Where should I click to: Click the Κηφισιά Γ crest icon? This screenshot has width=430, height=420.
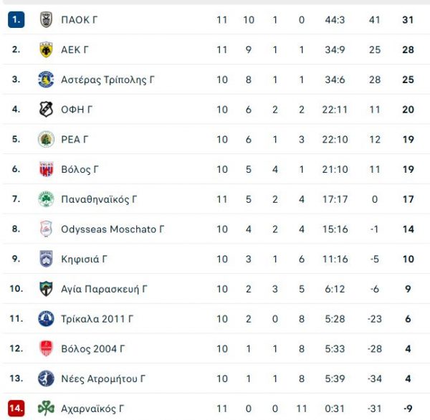pyautogui.click(x=46, y=259)
